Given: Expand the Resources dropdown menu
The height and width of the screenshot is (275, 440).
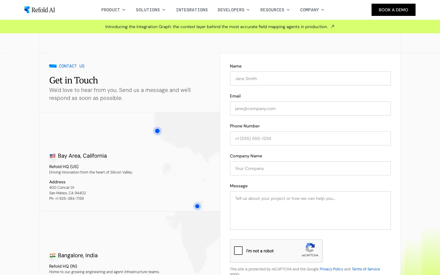Looking at the screenshot, I should 275,10.
